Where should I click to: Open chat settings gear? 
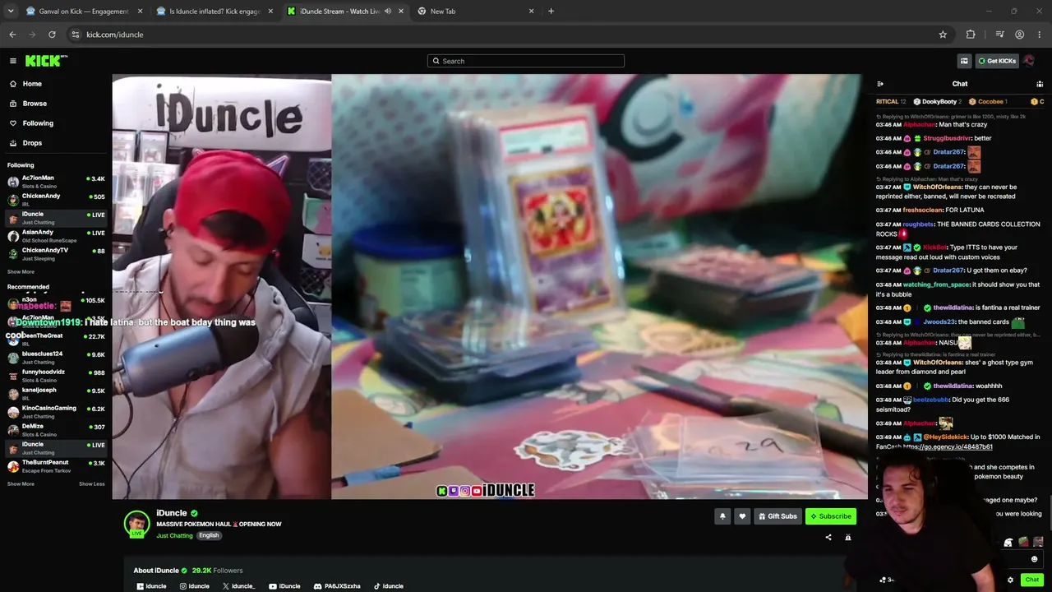(1011, 580)
